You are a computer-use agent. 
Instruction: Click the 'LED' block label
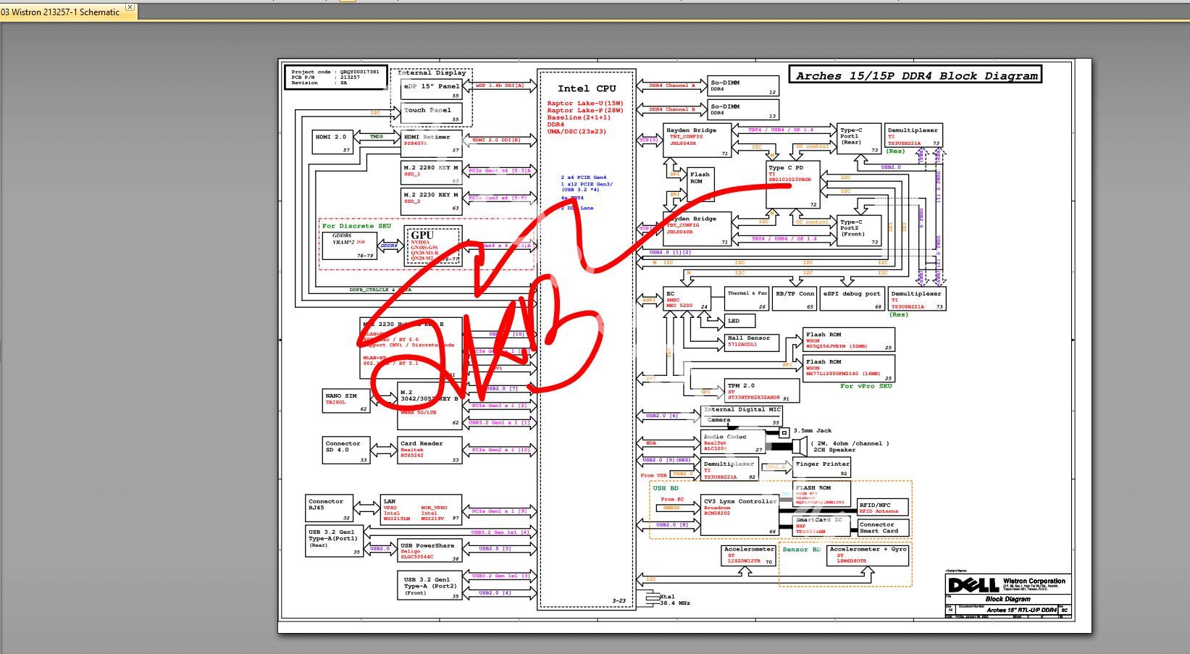point(734,321)
